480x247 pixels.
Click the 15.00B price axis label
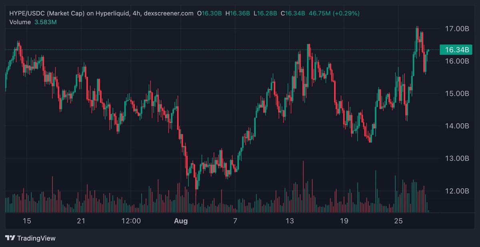(456, 93)
